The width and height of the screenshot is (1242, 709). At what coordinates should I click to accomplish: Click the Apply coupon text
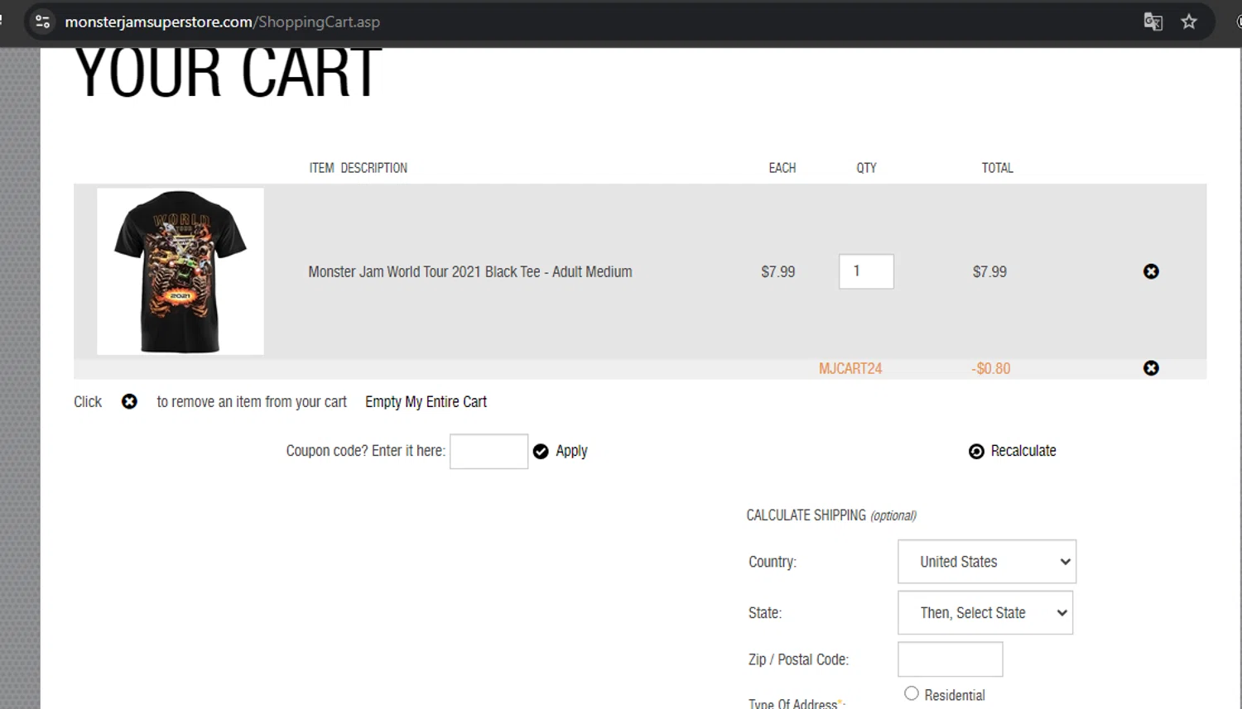pyautogui.click(x=571, y=451)
